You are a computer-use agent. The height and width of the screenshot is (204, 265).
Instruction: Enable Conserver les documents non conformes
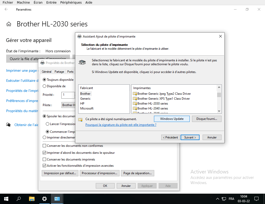coord(44,146)
